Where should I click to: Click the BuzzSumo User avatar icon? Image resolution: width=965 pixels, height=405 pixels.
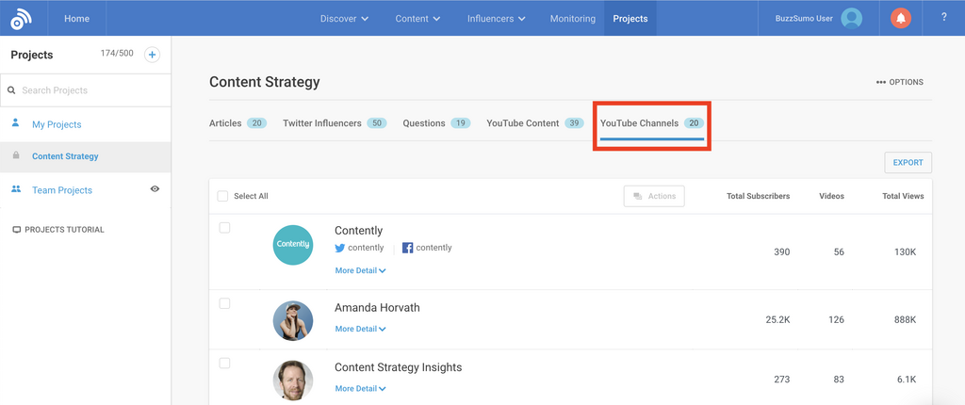[852, 19]
